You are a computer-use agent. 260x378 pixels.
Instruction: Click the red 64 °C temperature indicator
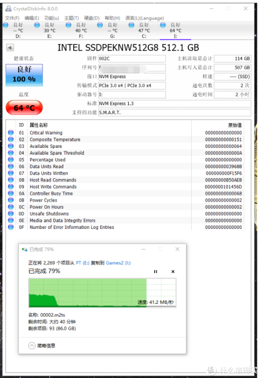(x=24, y=108)
